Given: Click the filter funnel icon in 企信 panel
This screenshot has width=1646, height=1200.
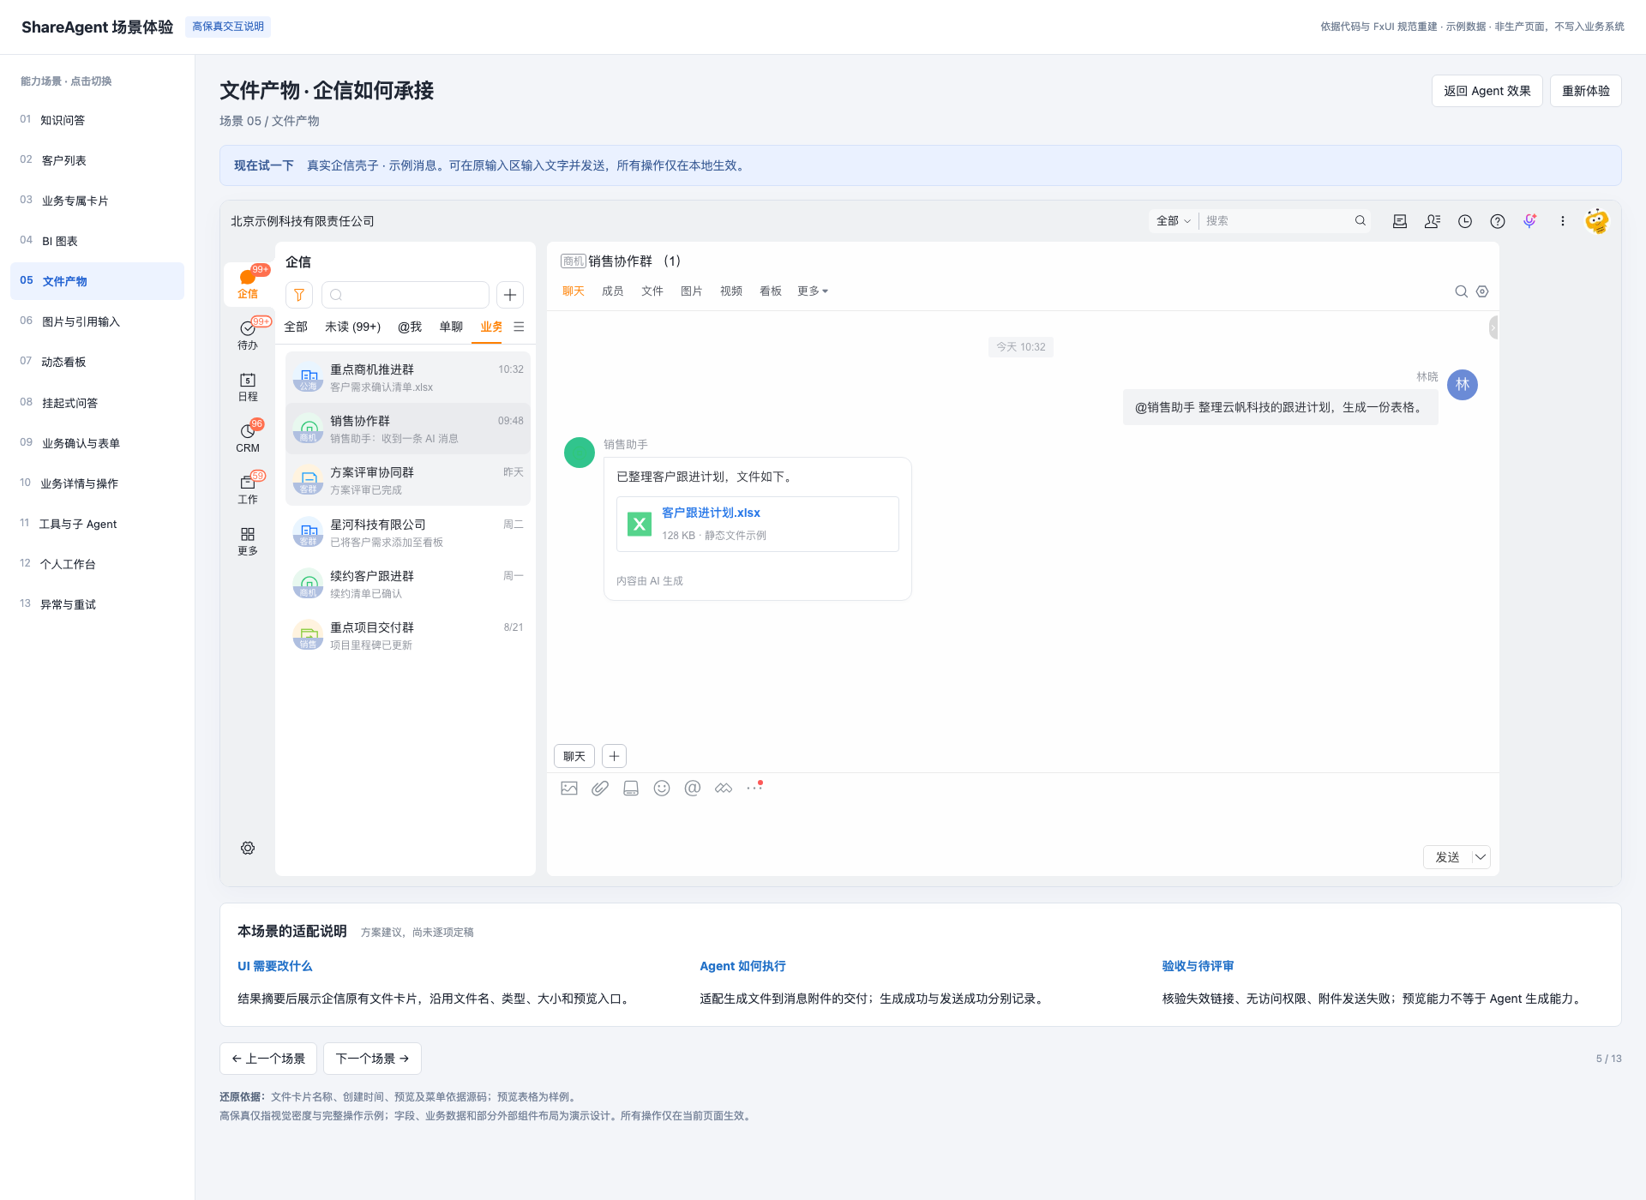Looking at the screenshot, I should (x=299, y=295).
